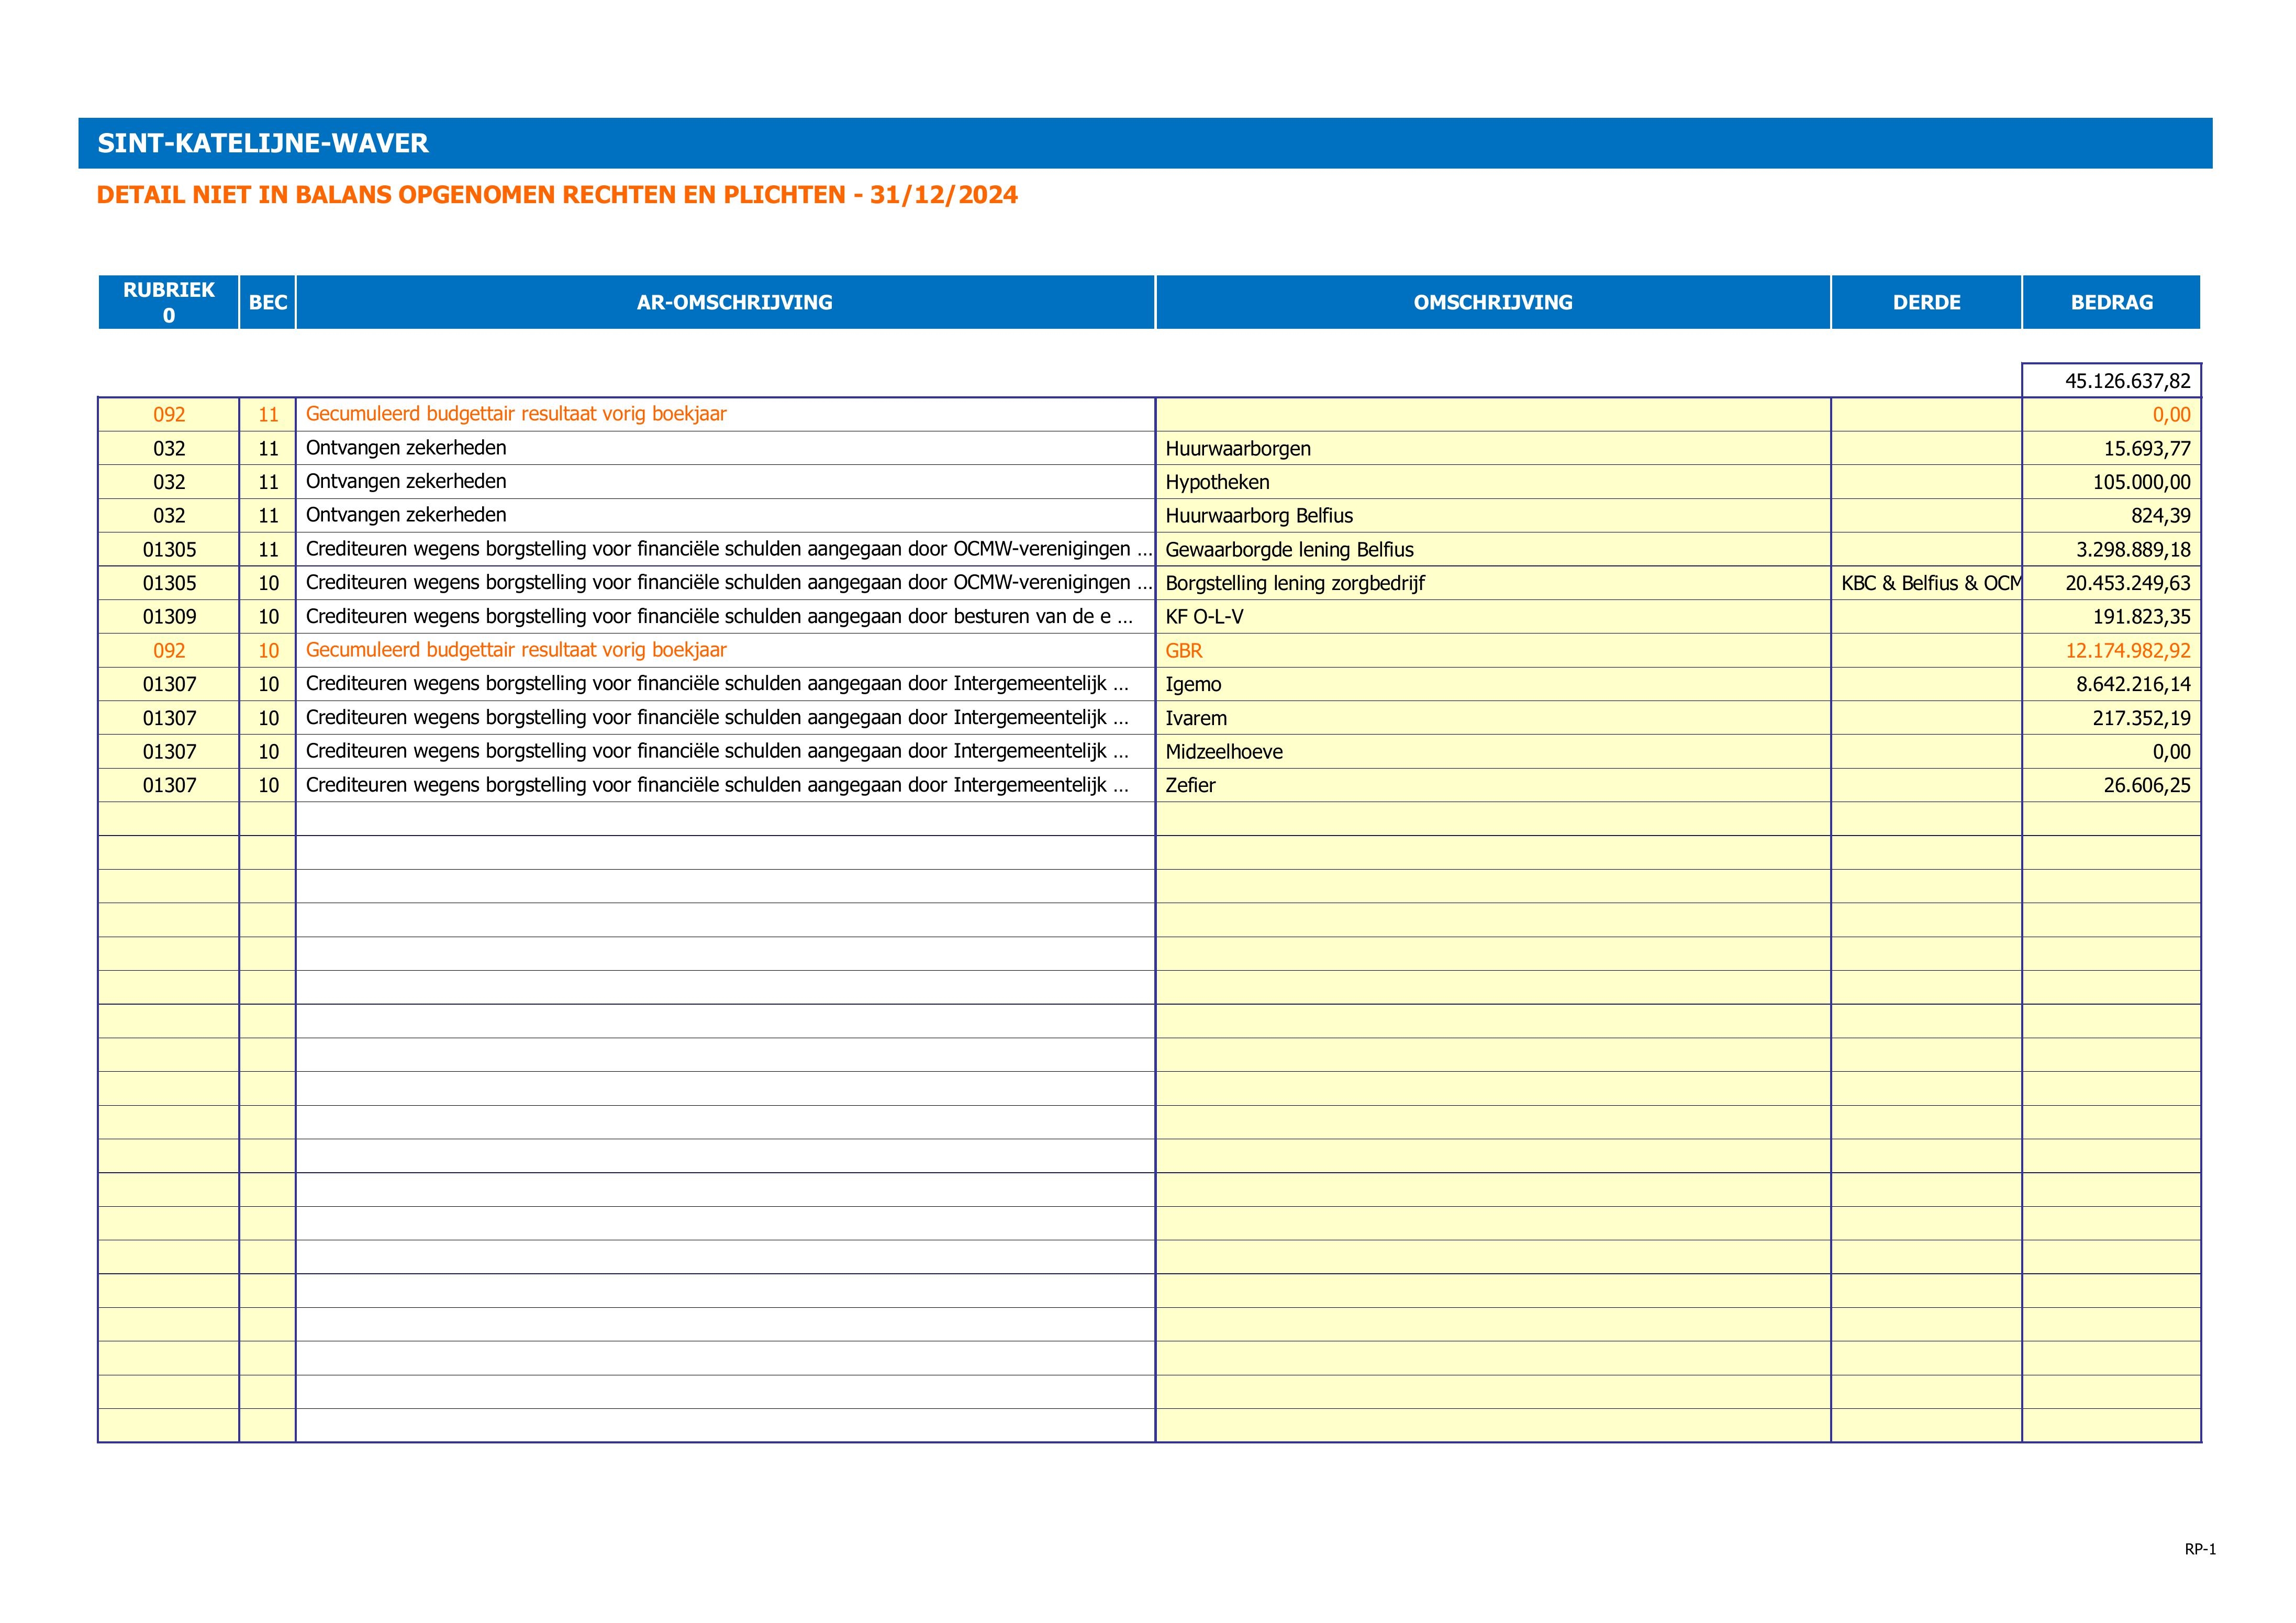The height and width of the screenshot is (1623, 2296).
Task: Click the KBC & Belfius & OCM cell
Action: pyautogui.click(x=1927, y=583)
